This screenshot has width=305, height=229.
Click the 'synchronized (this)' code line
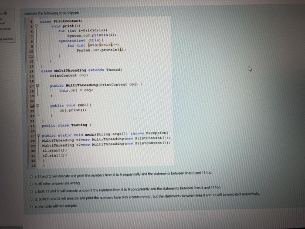(x=81, y=41)
